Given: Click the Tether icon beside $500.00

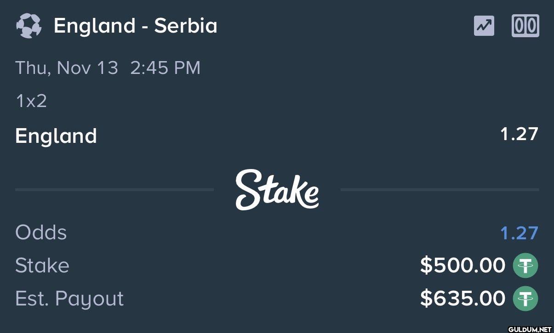Looking at the screenshot, I should pyautogui.click(x=525, y=265).
